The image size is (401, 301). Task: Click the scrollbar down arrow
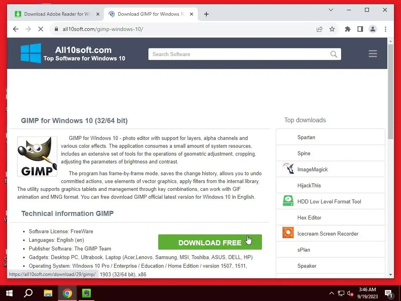[x=390, y=275]
